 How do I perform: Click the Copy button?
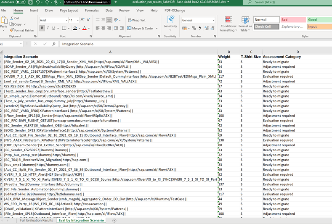[16, 24]
